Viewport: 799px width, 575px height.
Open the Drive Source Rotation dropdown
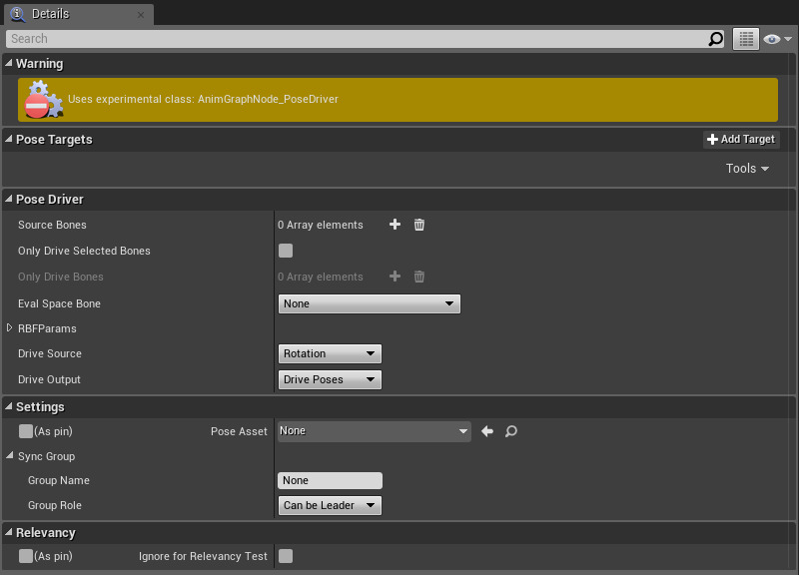[x=330, y=353]
